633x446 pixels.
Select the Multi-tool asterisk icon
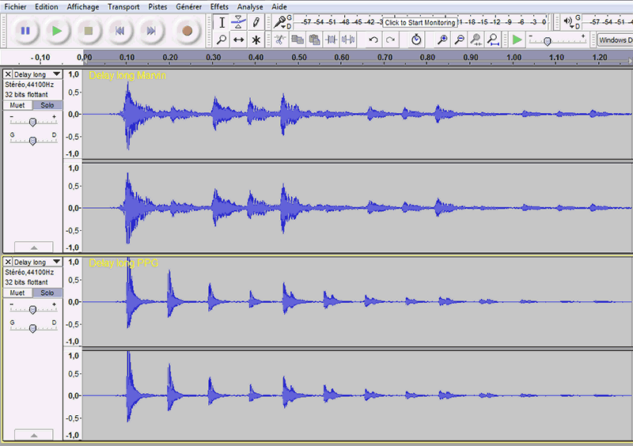click(x=256, y=40)
